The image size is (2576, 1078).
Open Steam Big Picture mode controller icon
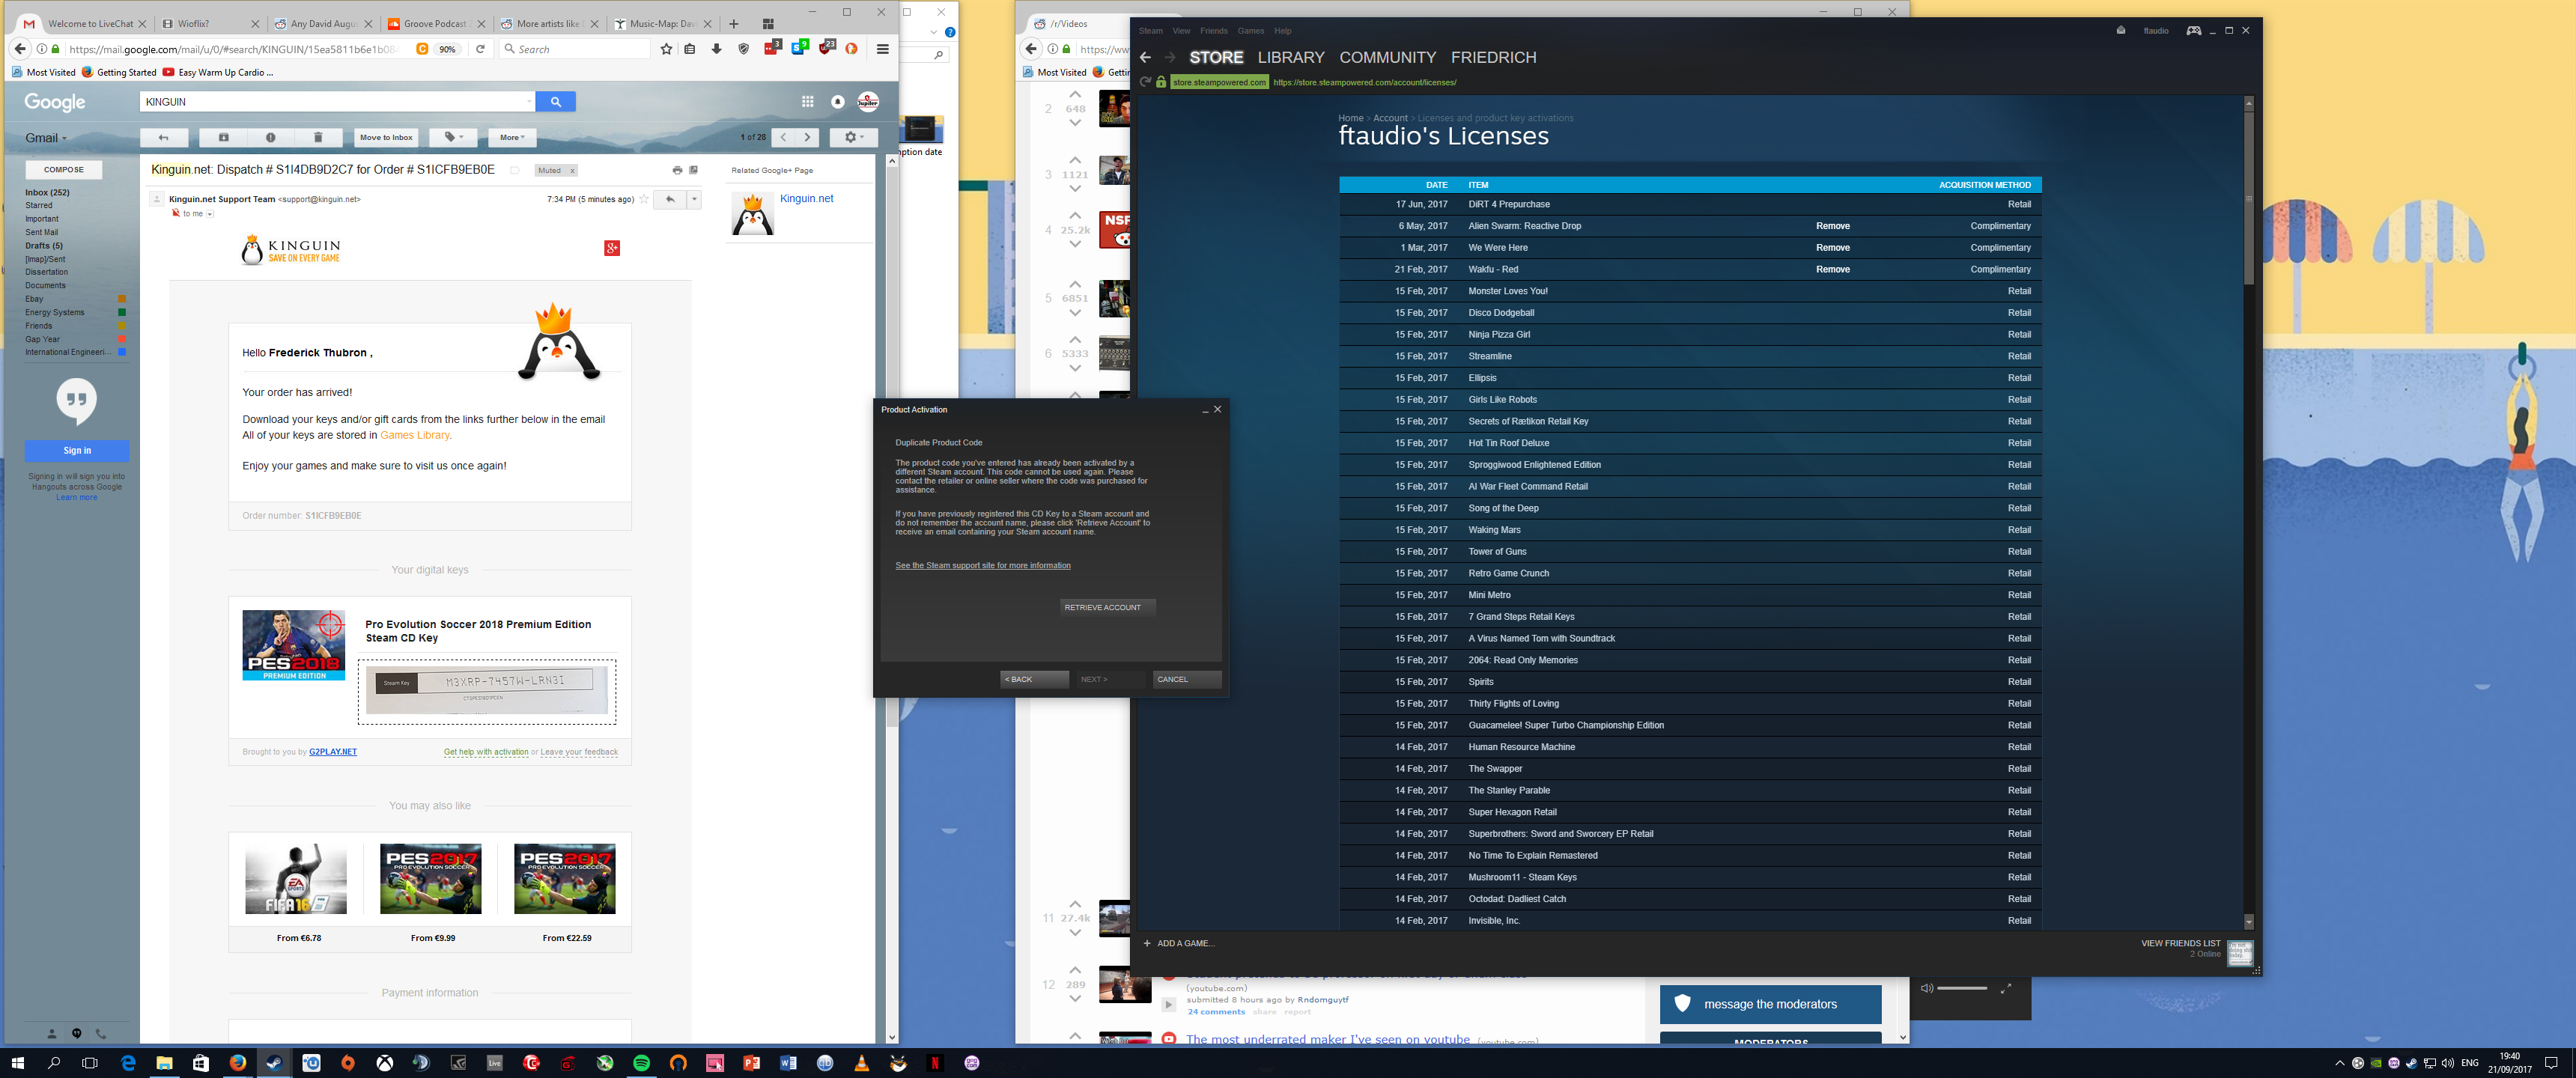click(x=2193, y=31)
